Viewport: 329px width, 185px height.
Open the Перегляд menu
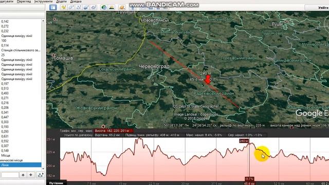(24, 2)
